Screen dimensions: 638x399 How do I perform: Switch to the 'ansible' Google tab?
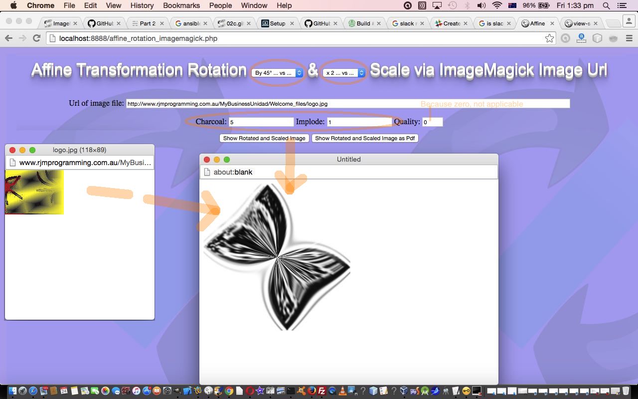coord(191,23)
